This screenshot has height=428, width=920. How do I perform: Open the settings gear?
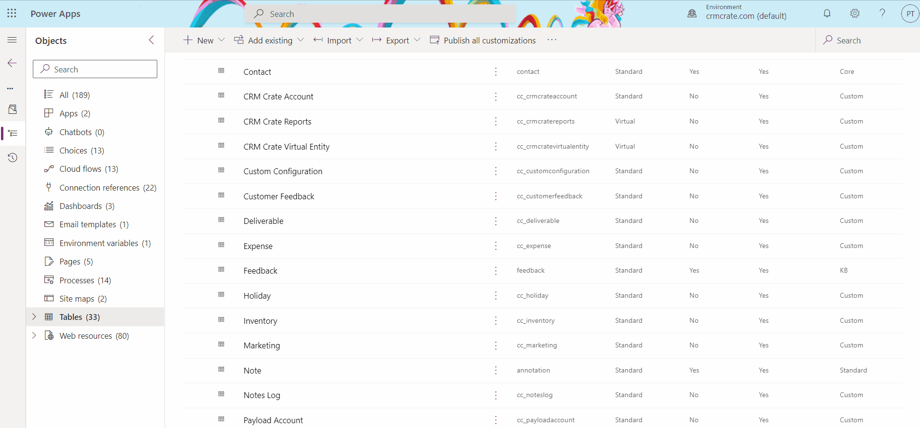point(854,14)
